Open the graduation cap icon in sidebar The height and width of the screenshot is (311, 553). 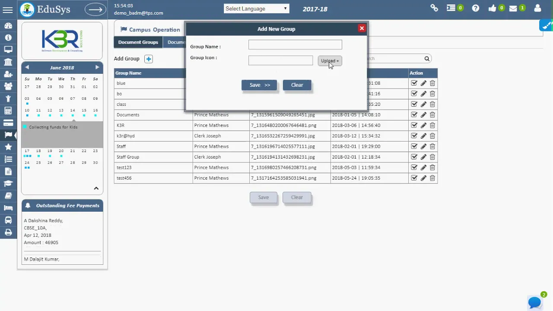(x=8, y=184)
